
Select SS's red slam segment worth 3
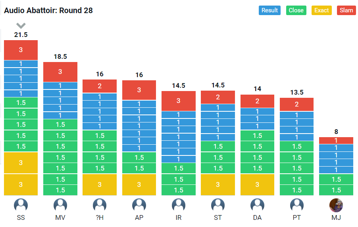pyautogui.click(x=21, y=50)
